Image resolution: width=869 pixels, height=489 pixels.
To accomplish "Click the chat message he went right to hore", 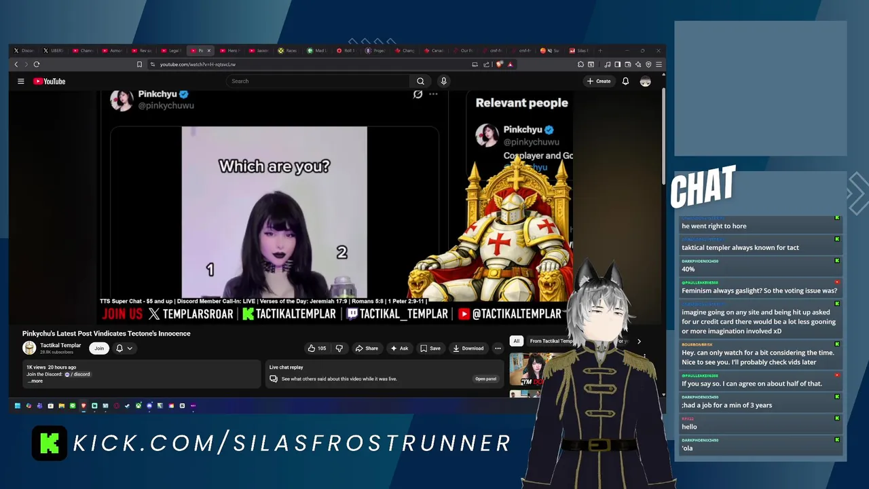I will point(714,226).
